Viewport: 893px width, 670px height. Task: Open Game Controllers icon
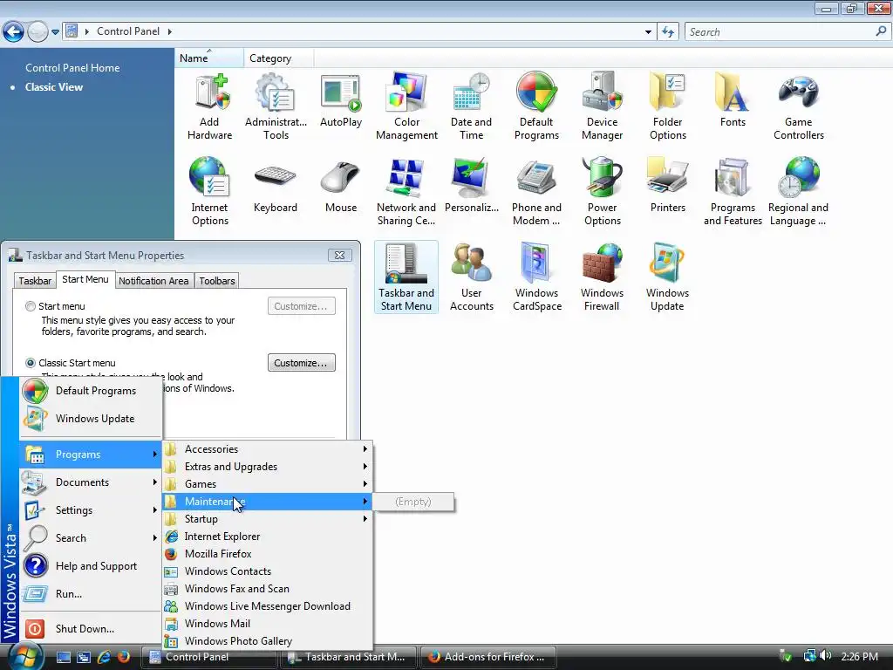[799, 107]
